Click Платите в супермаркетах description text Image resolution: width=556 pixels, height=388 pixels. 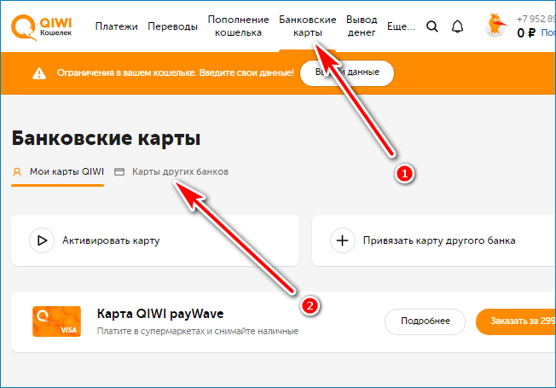point(198,331)
